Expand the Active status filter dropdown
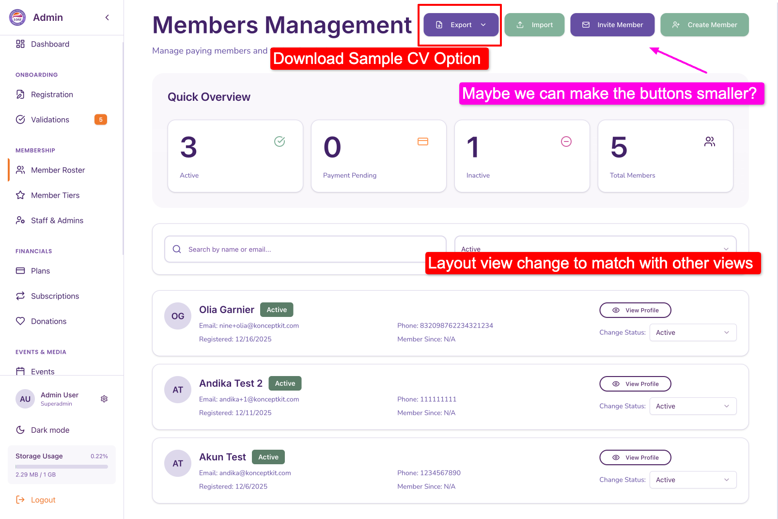 pos(595,245)
